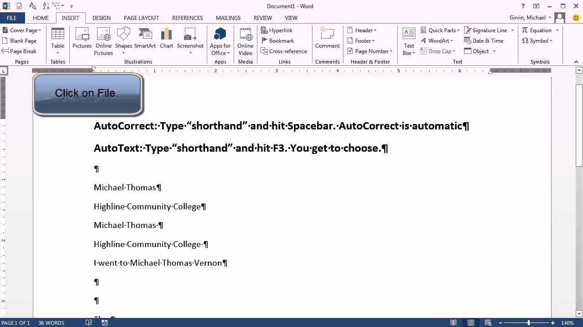Click the Signature Line button
The width and height of the screenshot is (583, 327).
(x=486, y=30)
